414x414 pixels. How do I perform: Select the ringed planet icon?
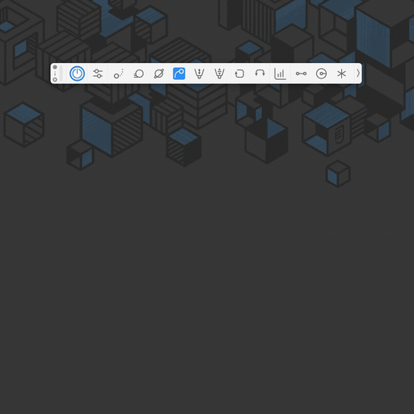pyautogui.click(x=158, y=74)
